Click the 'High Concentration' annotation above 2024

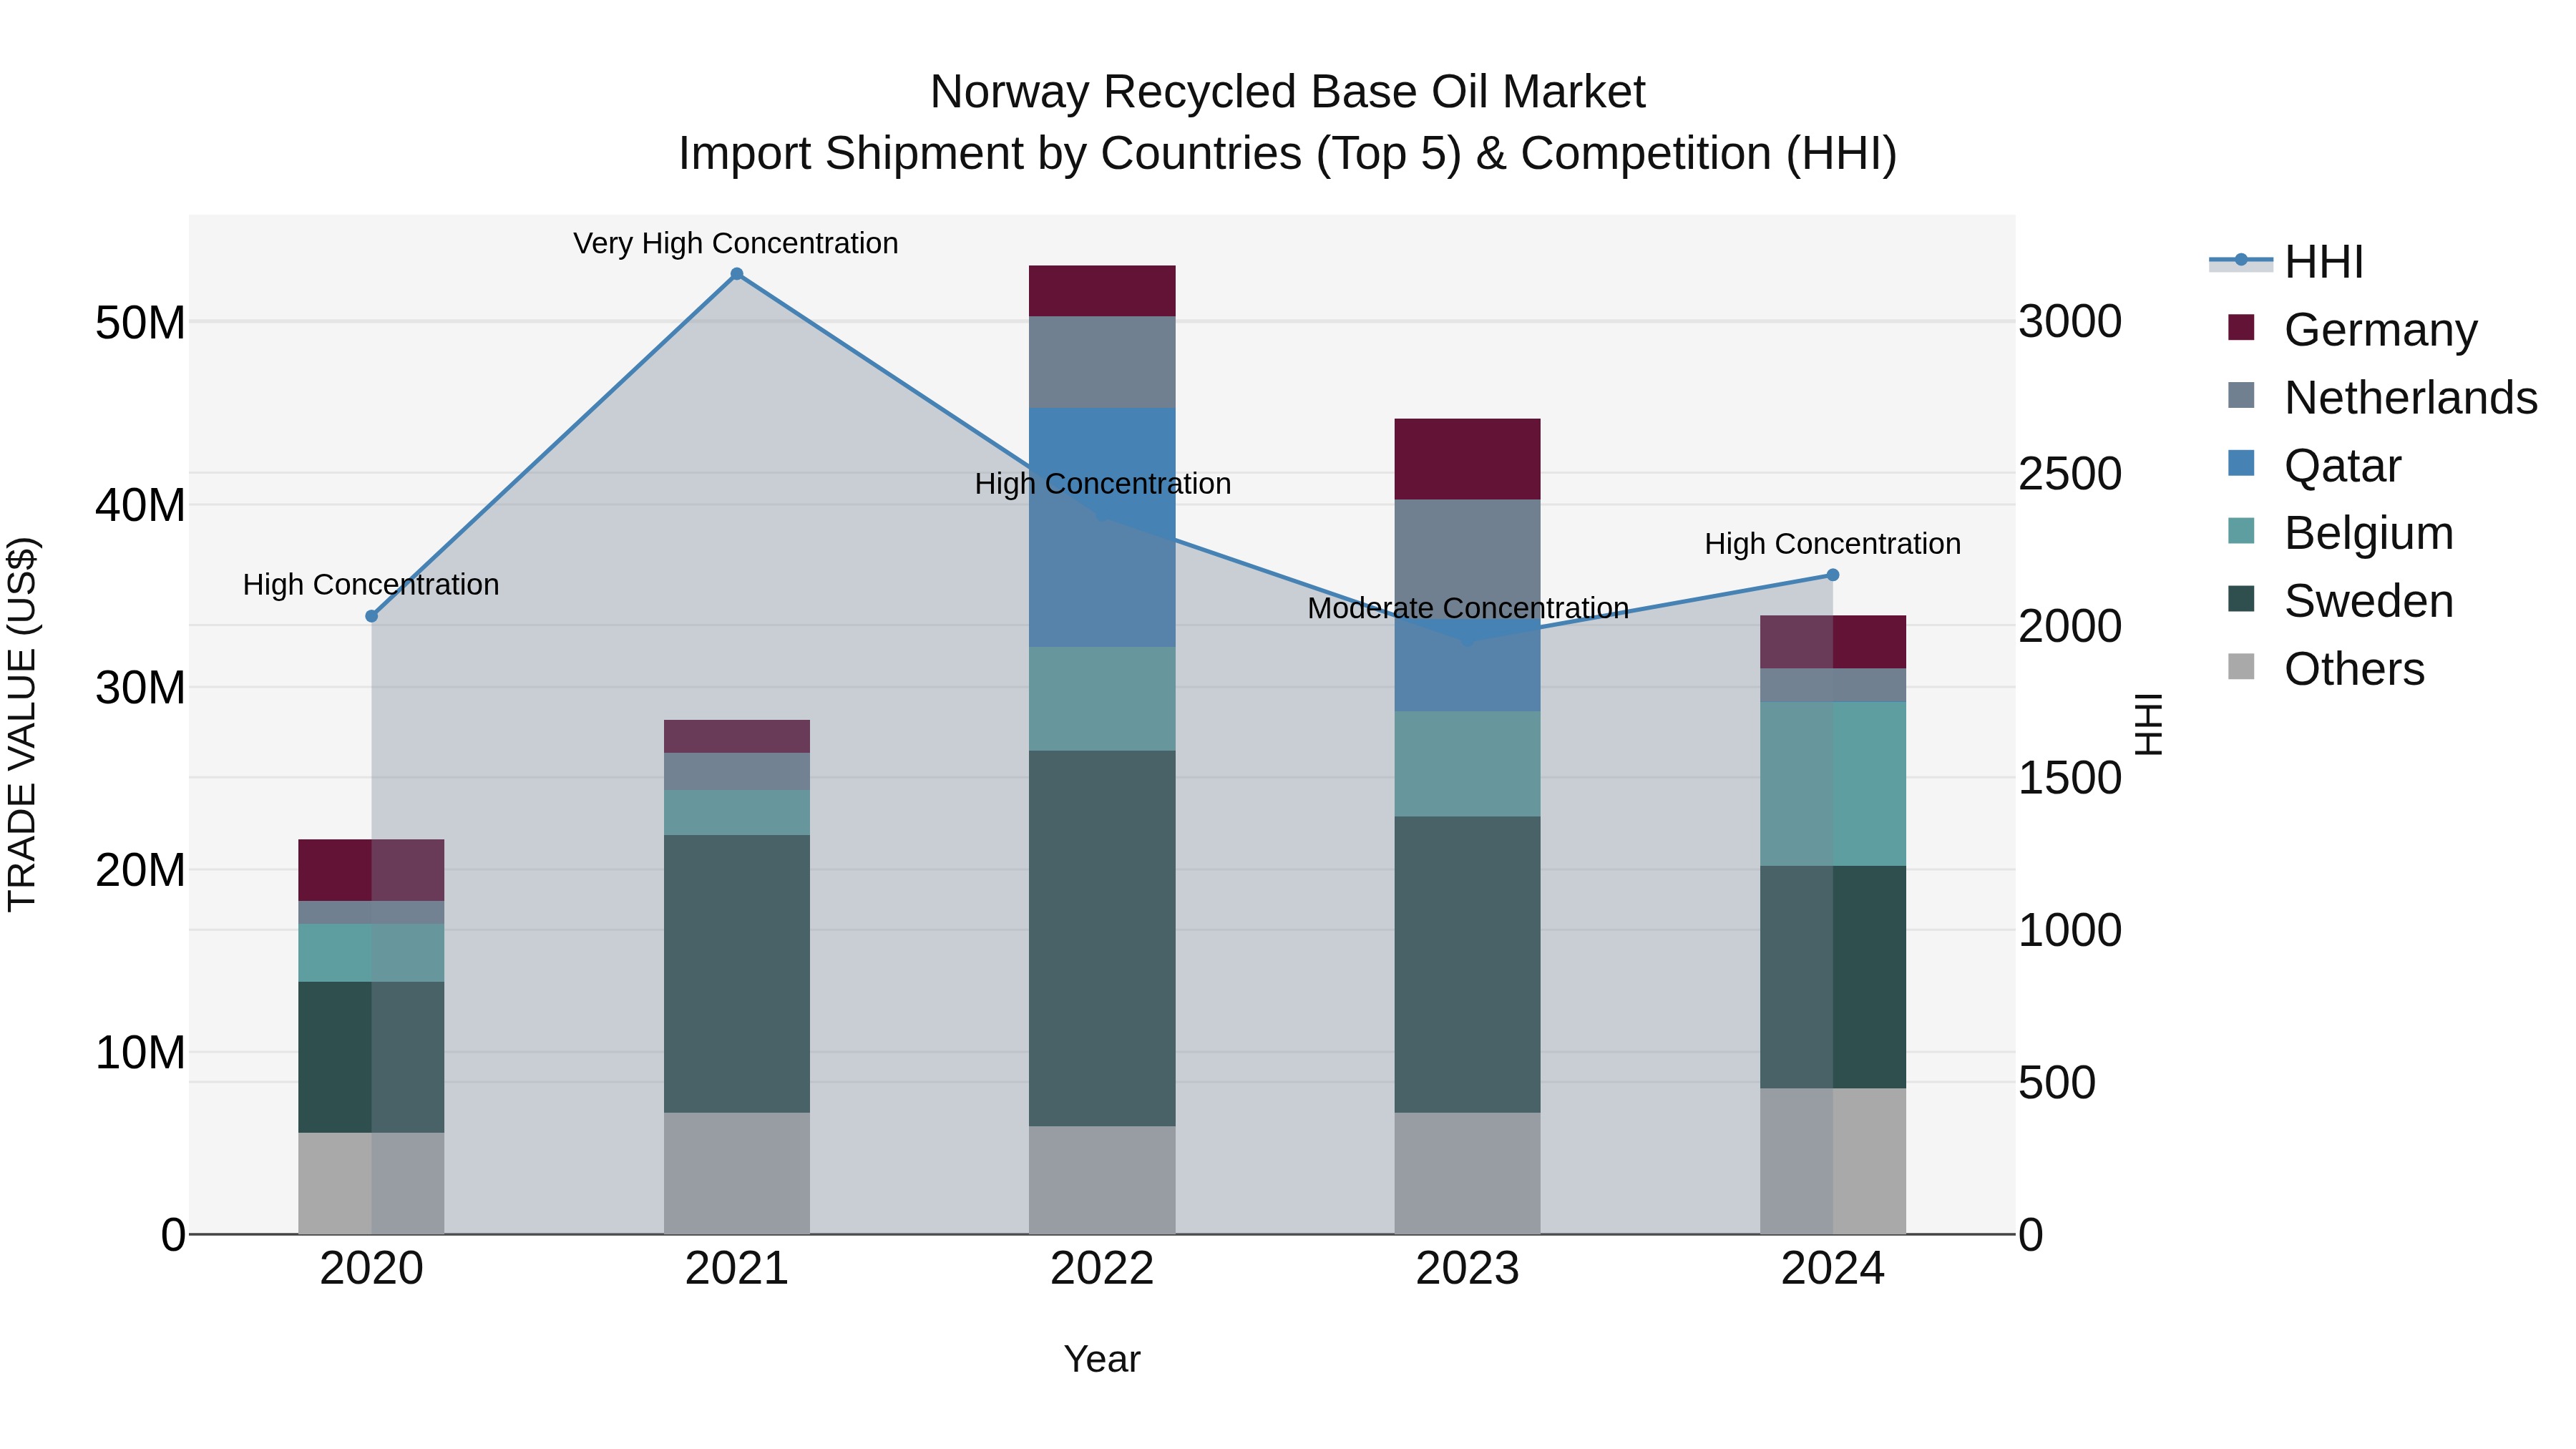(1833, 544)
